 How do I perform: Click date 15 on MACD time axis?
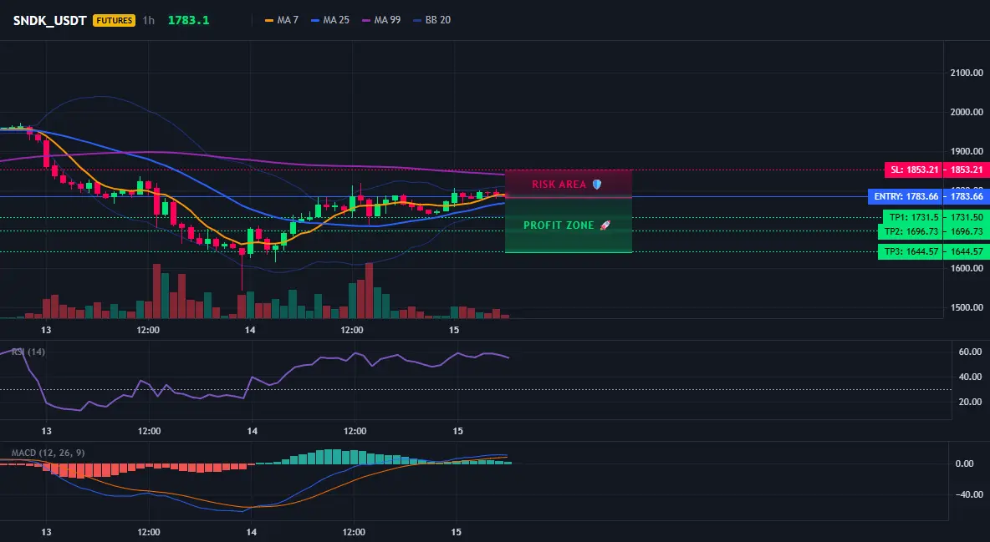pos(457,533)
